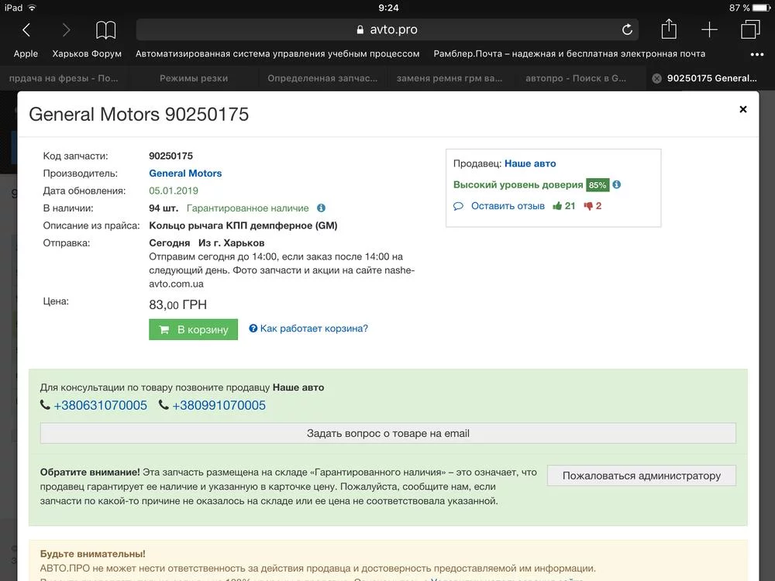775x581 pixels.
Task: Select Сегодня Из г. Харьков shipping text
Action: click(207, 243)
